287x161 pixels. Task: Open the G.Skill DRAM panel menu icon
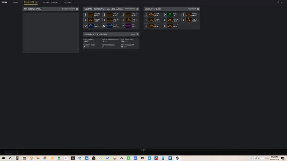click(x=138, y=34)
